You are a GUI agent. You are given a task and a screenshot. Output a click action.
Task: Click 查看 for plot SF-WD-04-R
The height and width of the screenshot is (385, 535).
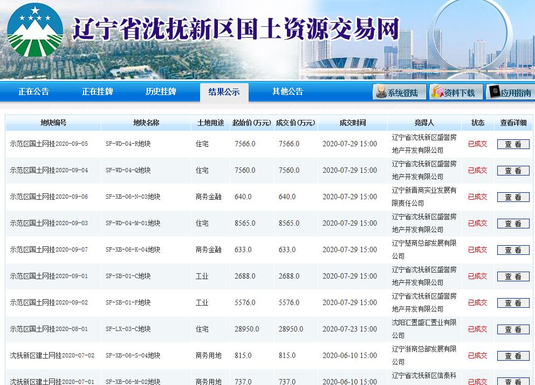click(x=513, y=144)
